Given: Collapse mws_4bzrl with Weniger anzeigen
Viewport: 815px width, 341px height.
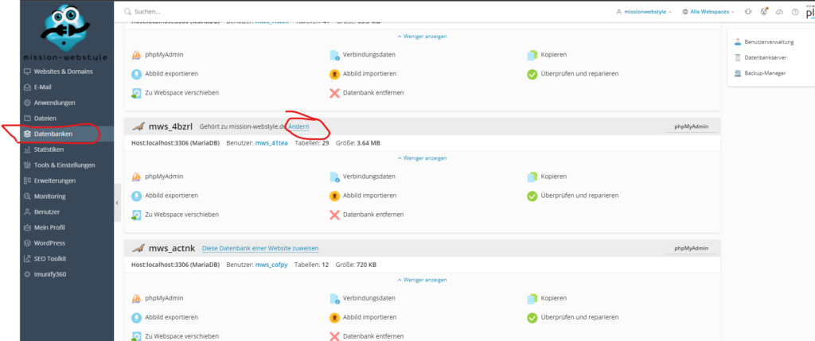Looking at the screenshot, I should coord(422,158).
